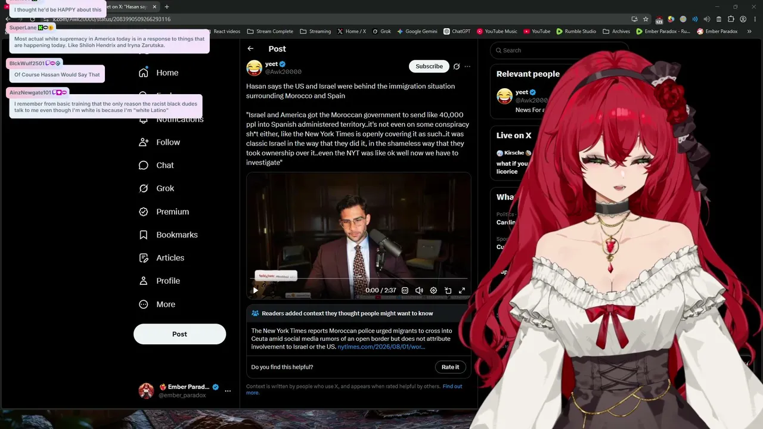Viewport: 763px width, 429px height.
Task: Open the Streaming bookmark folder
Action: coord(315,32)
